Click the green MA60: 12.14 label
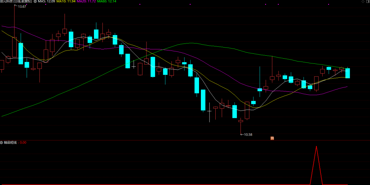Viewport: 370px width, 185px height. coord(107,1)
